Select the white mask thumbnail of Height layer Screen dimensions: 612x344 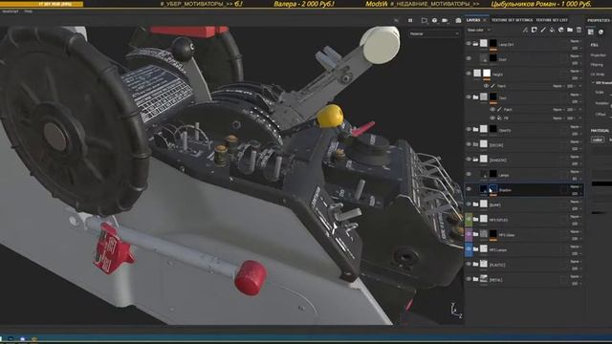(x=487, y=73)
